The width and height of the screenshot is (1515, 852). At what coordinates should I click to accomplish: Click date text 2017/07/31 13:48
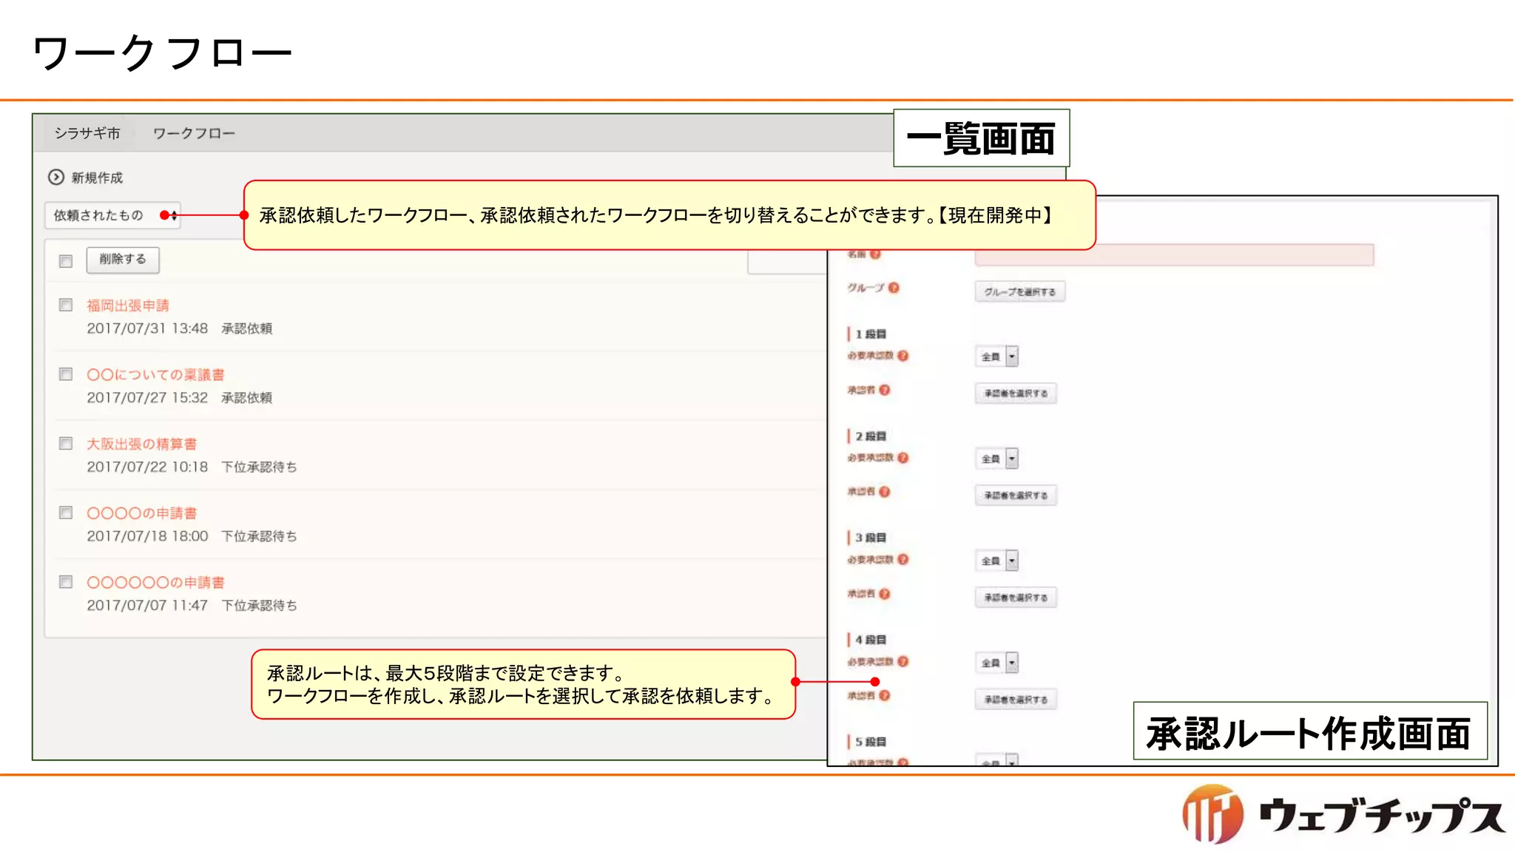pos(147,328)
